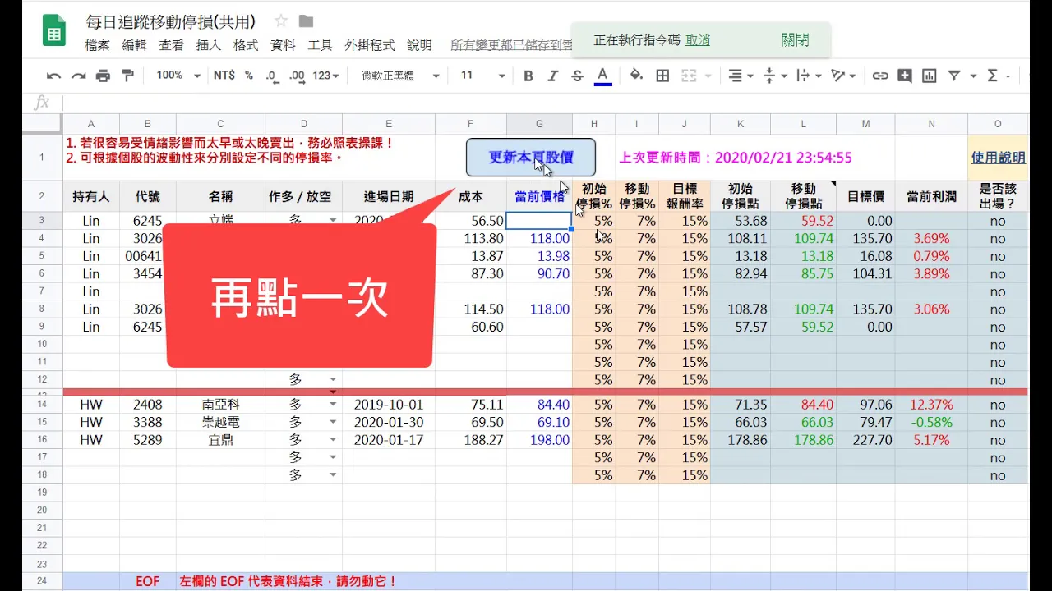Open the 外掛程式 menu

coord(369,46)
